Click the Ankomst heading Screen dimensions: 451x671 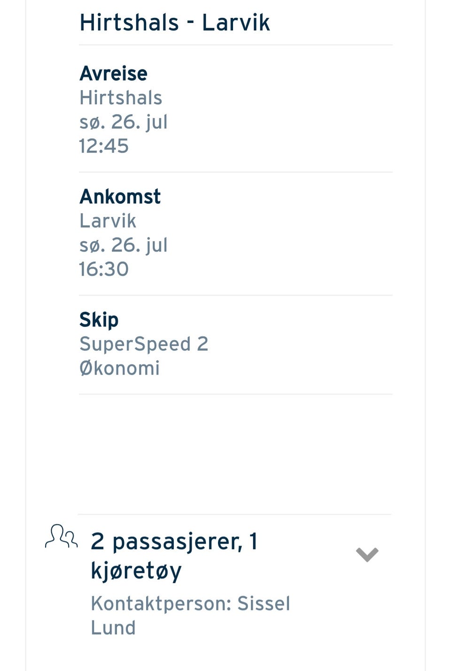[120, 196]
